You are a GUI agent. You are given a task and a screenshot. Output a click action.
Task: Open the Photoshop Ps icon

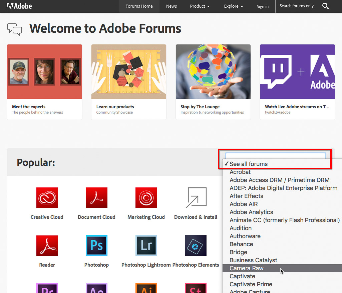point(97,246)
